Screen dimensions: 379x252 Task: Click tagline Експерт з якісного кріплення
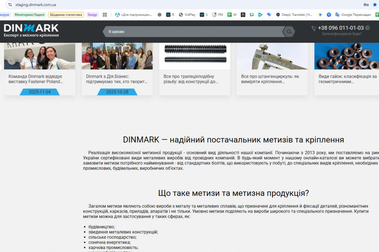[x=31, y=35]
